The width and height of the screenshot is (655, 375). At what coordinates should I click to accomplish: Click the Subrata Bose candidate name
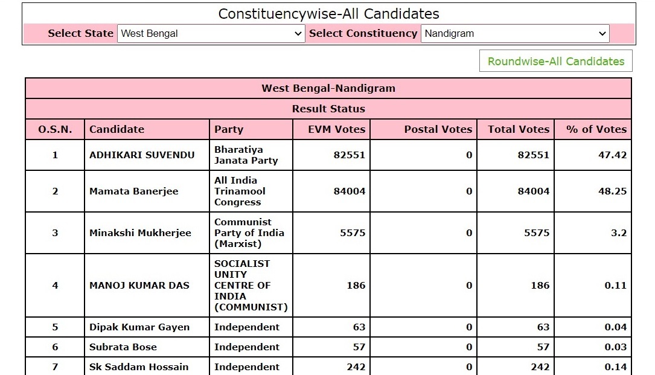[123, 347]
